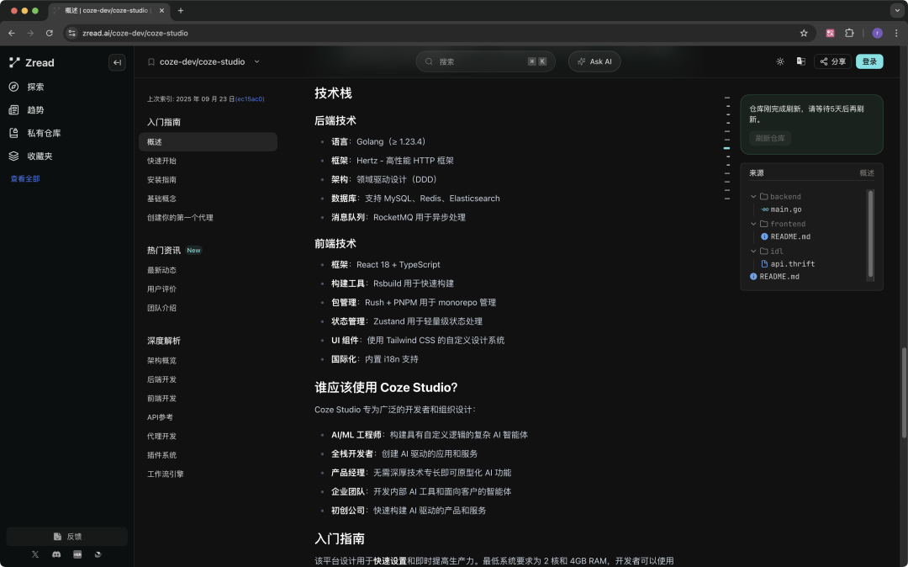Open the language translation icon
Image resolution: width=908 pixels, height=567 pixels.
801,61
